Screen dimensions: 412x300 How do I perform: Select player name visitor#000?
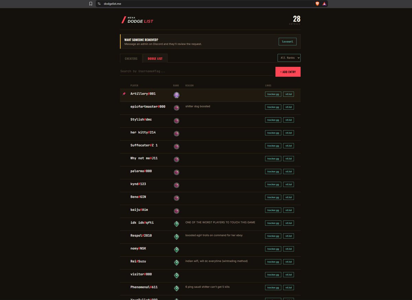pyautogui.click(x=141, y=274)
